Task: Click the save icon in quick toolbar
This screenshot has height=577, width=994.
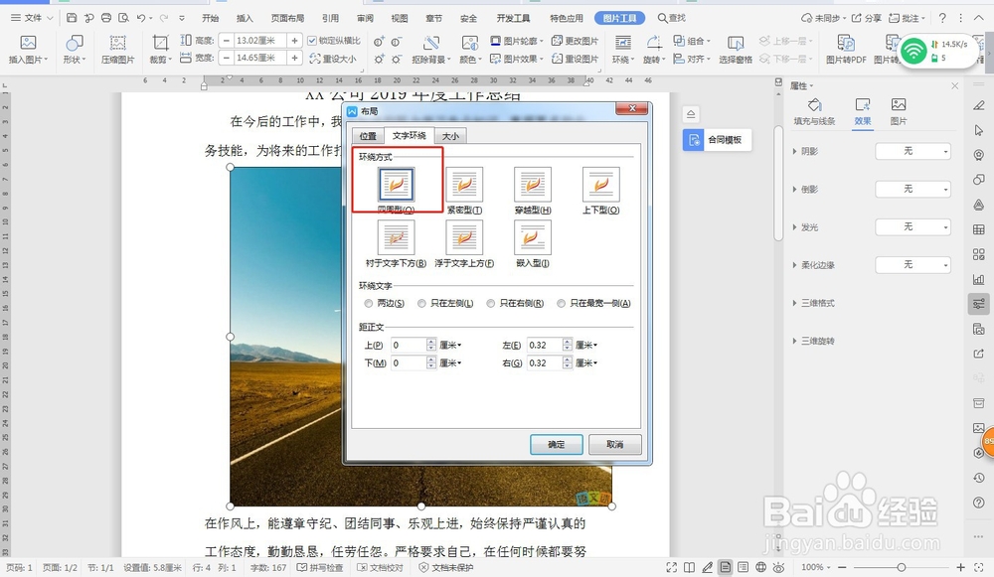Action: pyautogui.click(x=72, y=18)
